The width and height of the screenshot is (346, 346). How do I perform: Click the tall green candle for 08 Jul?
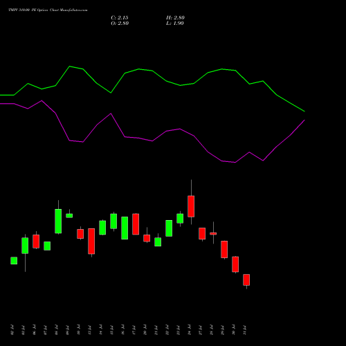(58, 221)
